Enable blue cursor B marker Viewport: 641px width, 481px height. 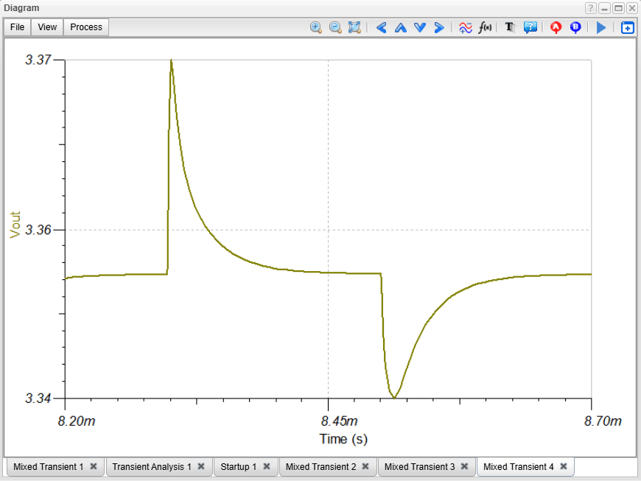[575, 27]
